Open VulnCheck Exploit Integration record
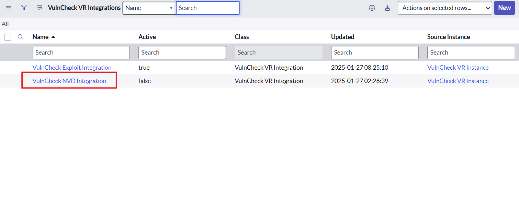Viewport: 519px width, 220px height. click(x=72, y=68)
